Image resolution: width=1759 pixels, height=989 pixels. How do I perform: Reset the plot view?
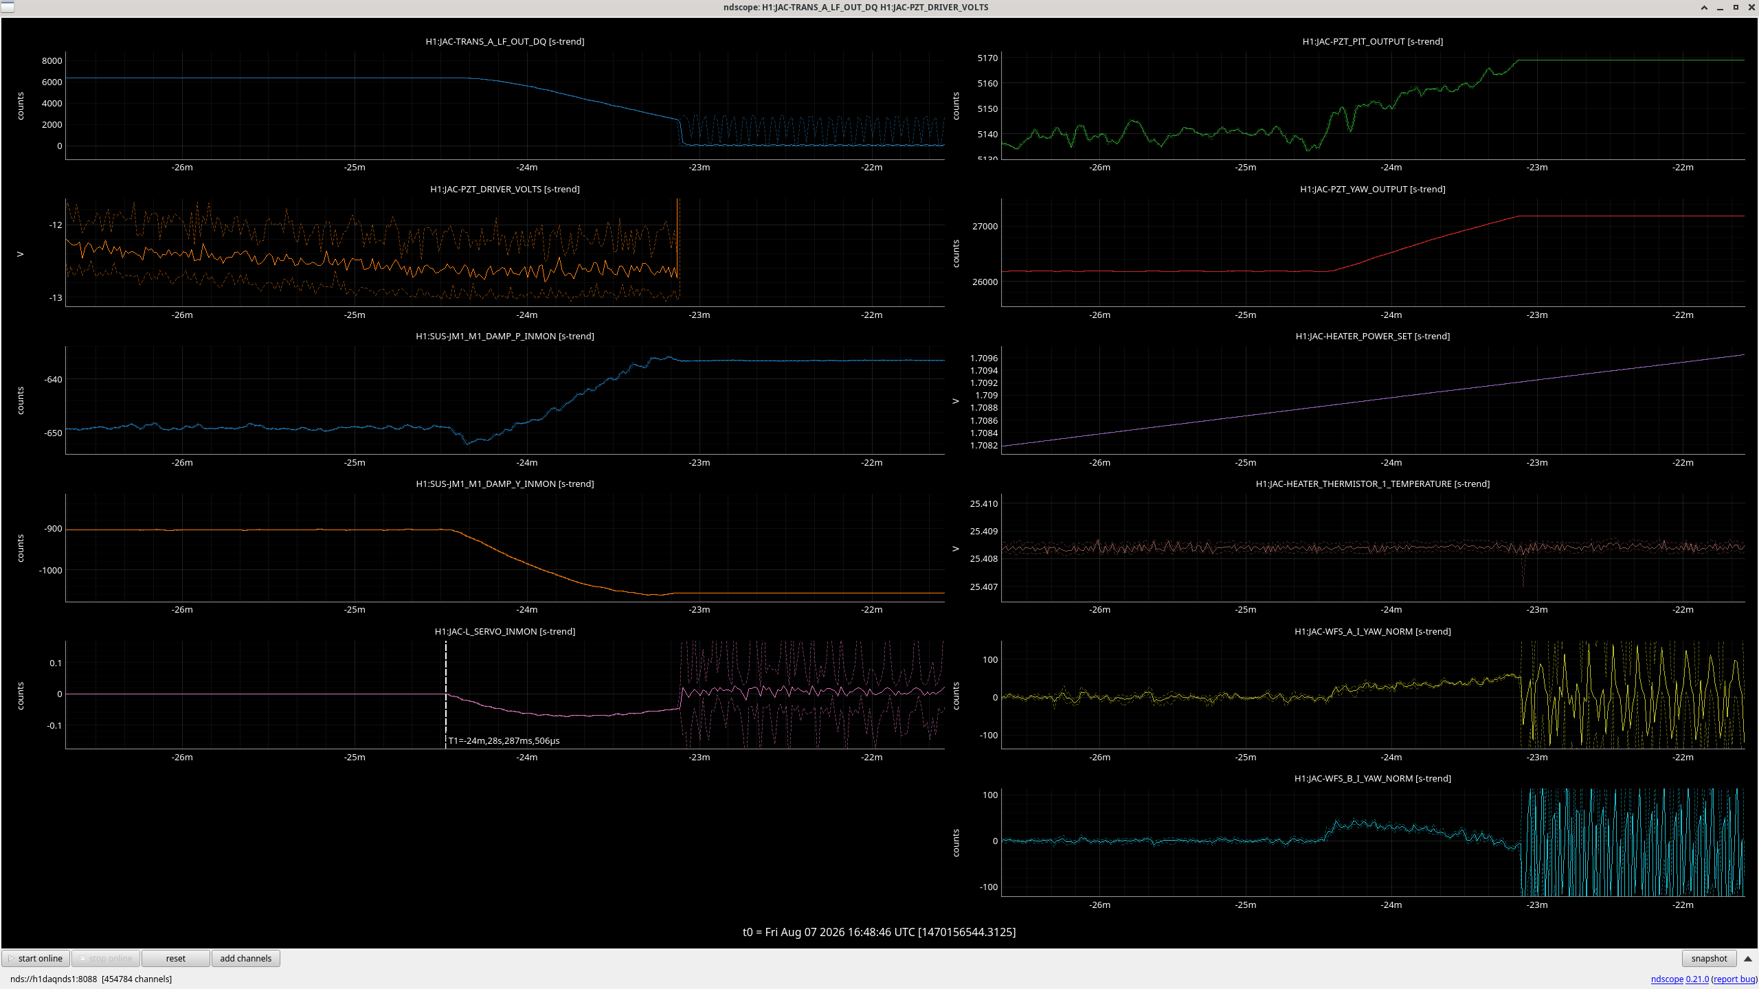point(176,958)
